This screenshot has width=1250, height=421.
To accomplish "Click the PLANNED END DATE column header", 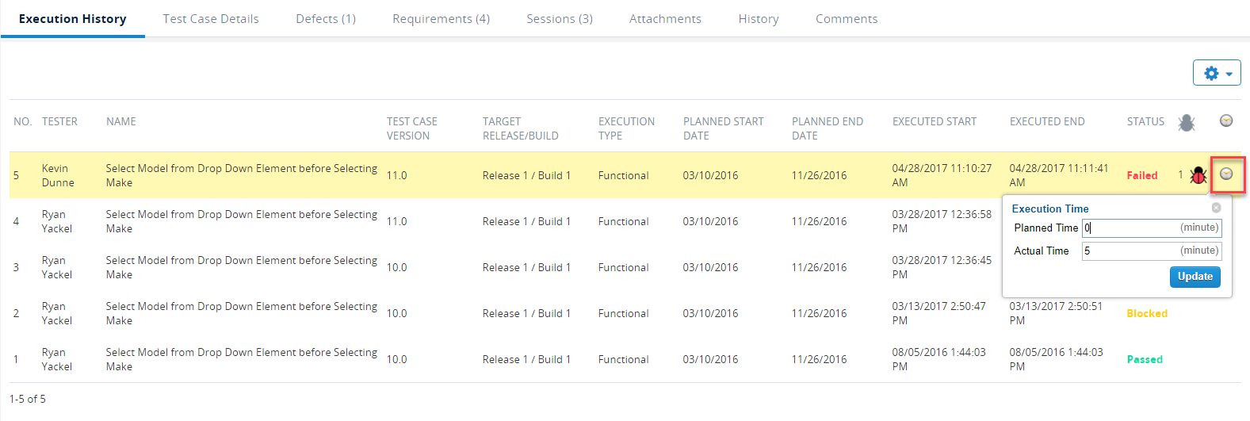I will click(828, 128).
